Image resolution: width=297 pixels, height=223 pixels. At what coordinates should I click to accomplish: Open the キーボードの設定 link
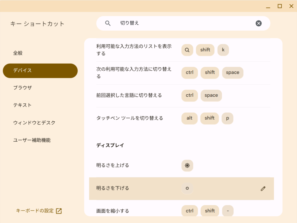tap(35, 211)
